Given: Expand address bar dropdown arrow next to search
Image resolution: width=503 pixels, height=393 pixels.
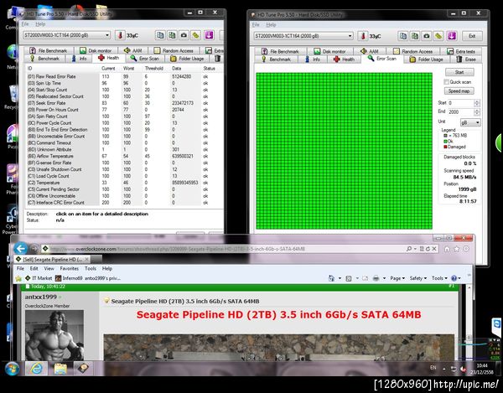Looking at the screenshot, I should pos(415,249).
